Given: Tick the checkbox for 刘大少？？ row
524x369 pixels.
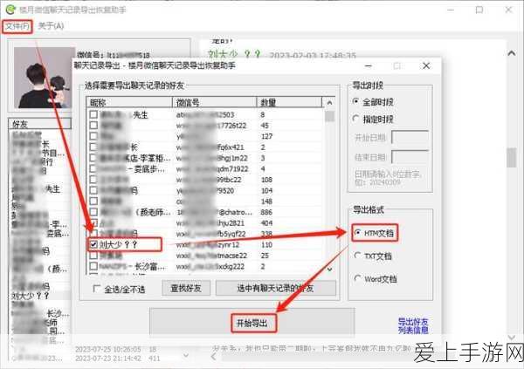Looking at the screenshot, I should pos(93,244).
